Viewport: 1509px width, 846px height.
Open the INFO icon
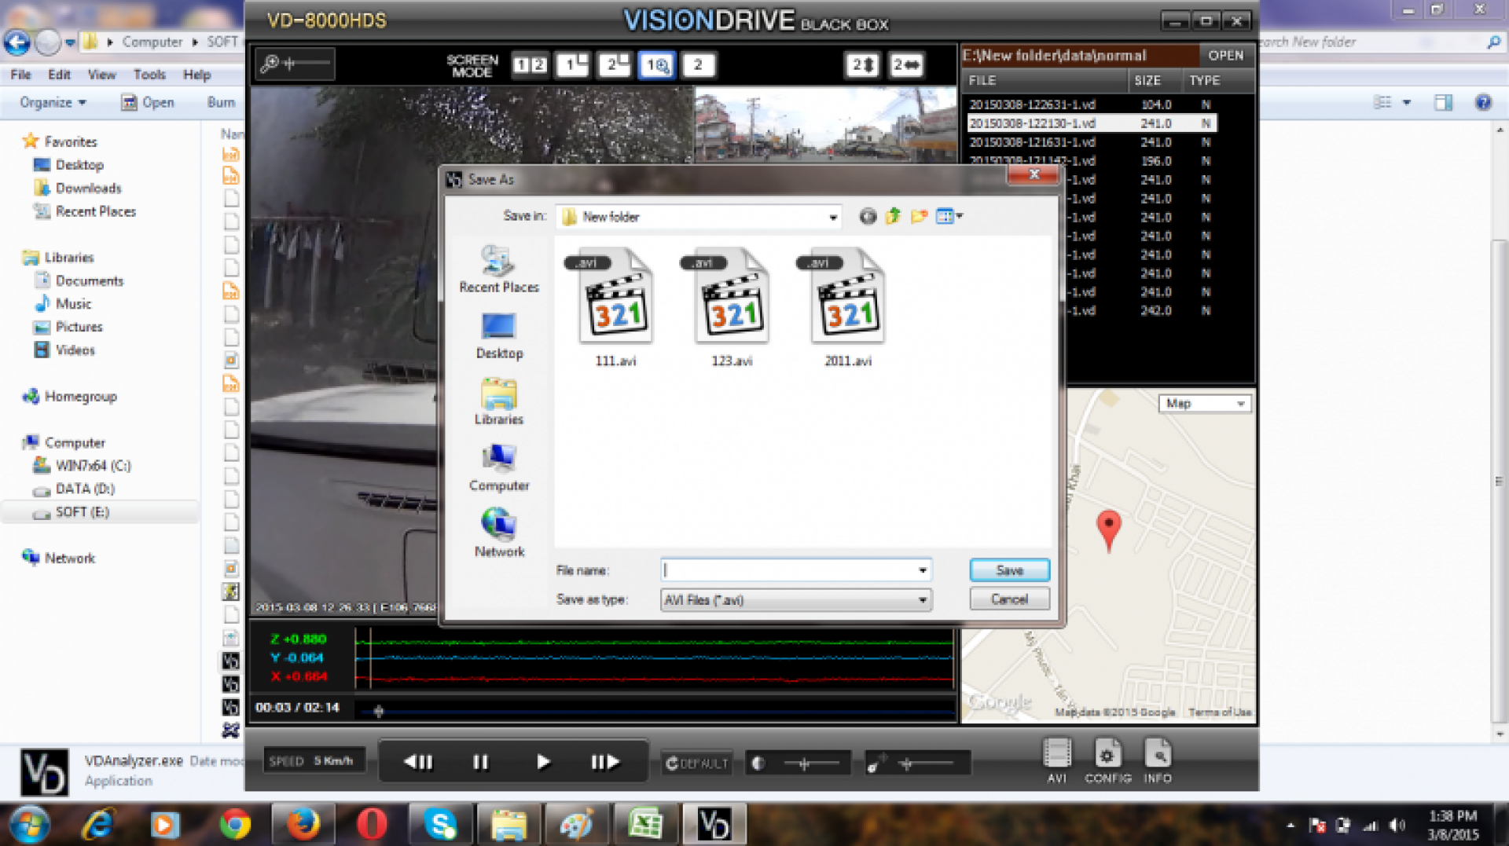[x=1157, y=760]
